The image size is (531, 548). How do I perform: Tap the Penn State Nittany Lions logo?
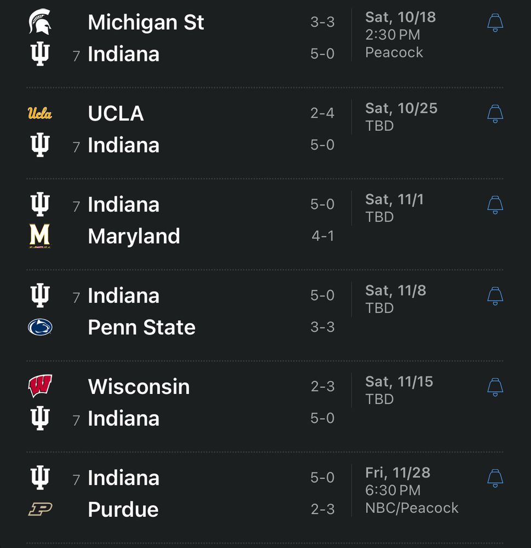coord(39,327)
